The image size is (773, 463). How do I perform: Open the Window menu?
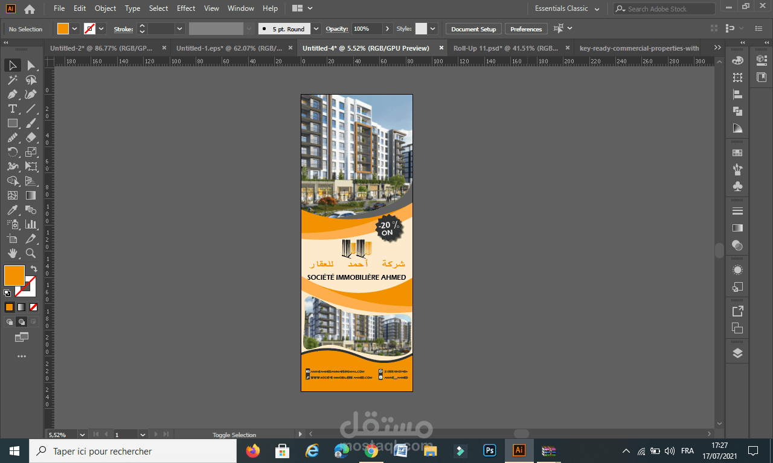pos(241,8)
